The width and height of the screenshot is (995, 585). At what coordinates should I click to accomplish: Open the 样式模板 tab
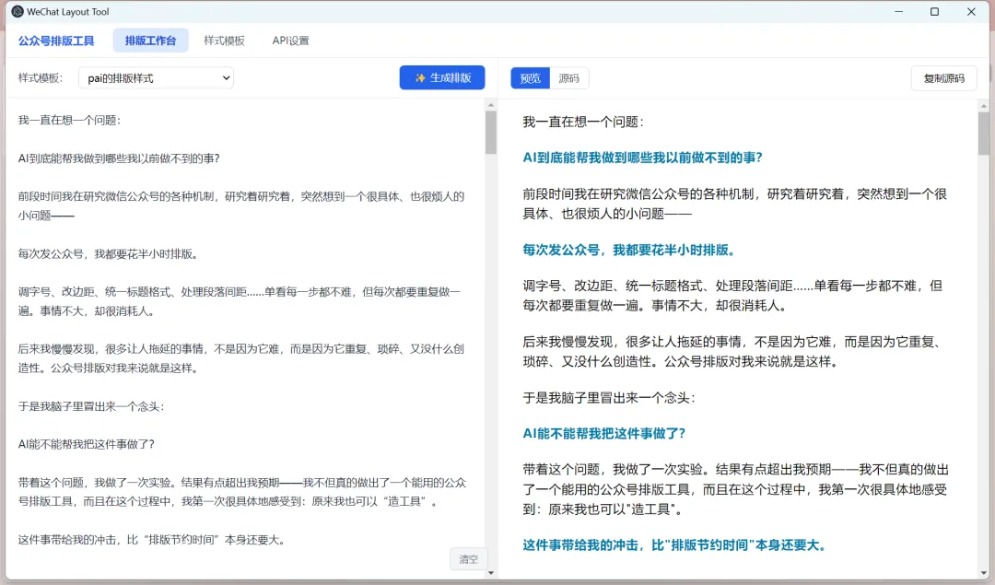pos(224,41)
